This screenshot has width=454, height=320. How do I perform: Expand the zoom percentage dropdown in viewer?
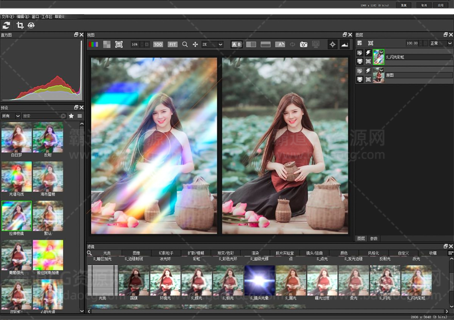tap(220, 44)
